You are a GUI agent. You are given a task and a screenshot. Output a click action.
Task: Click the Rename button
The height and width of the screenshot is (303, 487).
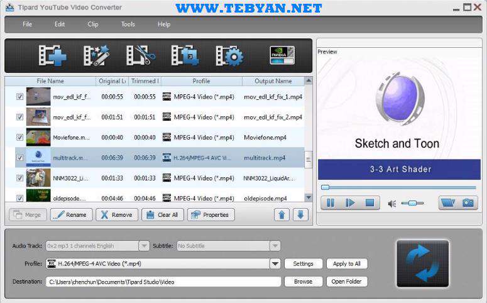pyautogui.click(x=72, y=215)
